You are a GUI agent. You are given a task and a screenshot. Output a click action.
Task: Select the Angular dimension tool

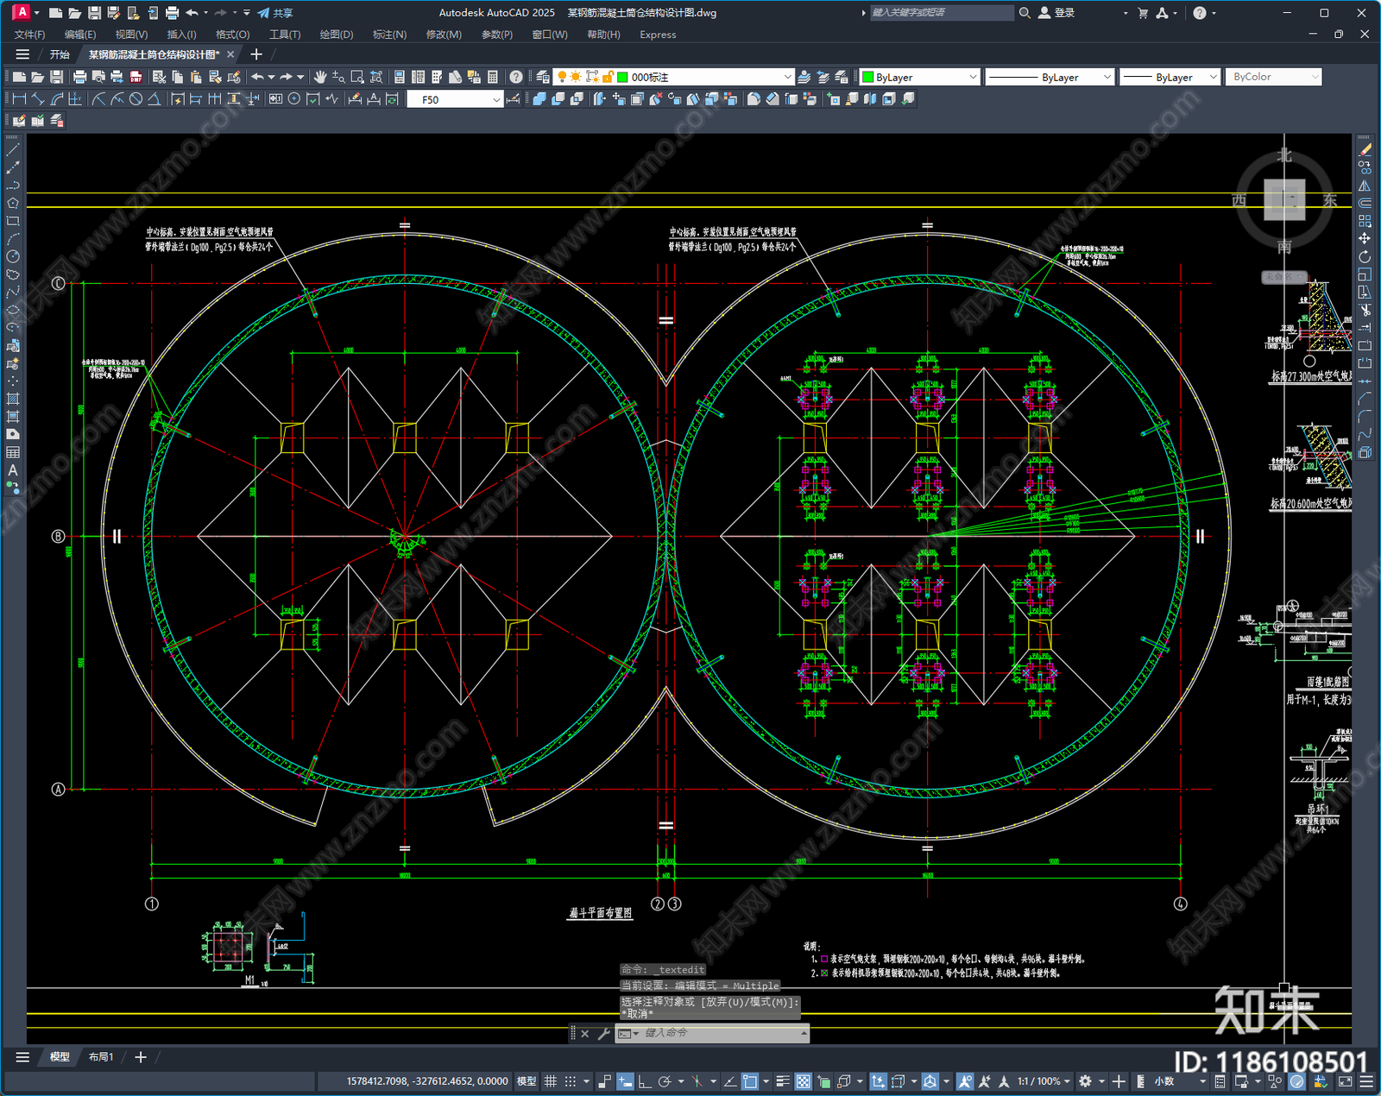tap(154, 99)
